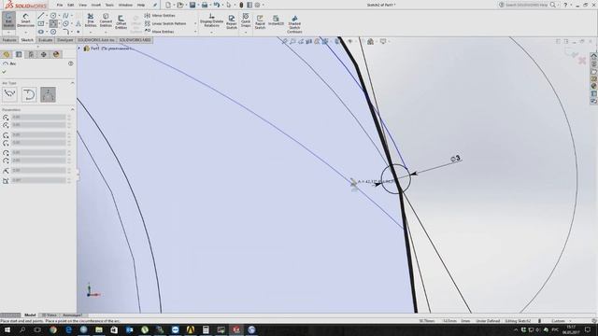Open the Options gear icon
The image size is (598, 336).
(x=258, y=5)
